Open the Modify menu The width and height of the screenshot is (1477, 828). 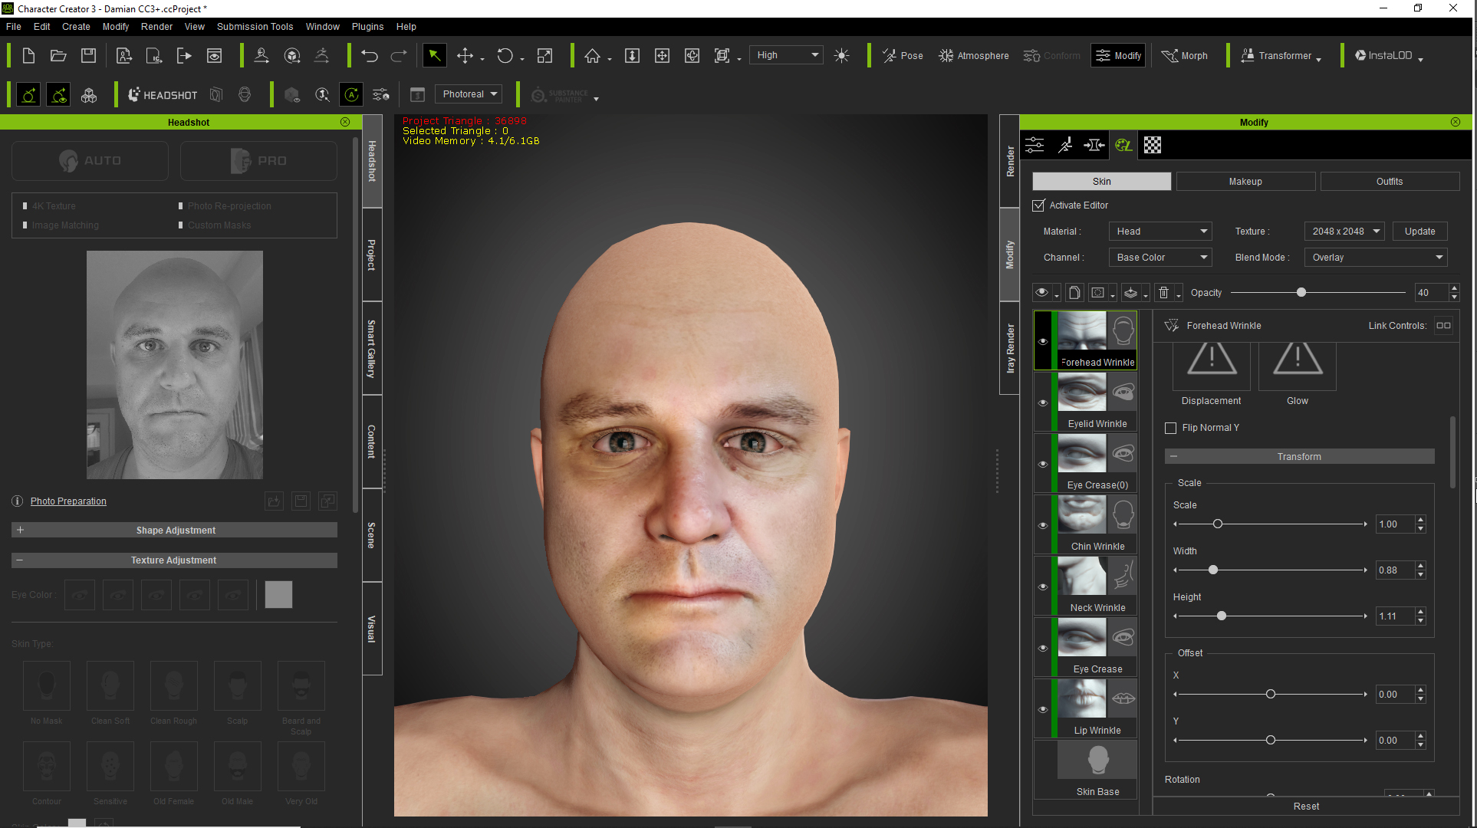(x=116, y=26)
